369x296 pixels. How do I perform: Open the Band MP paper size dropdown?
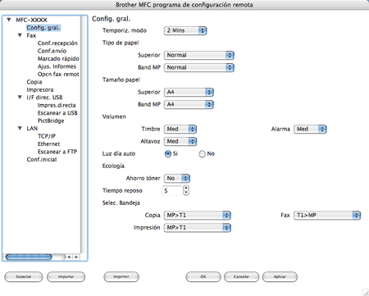pyautogui.click(x=189, y=104)
